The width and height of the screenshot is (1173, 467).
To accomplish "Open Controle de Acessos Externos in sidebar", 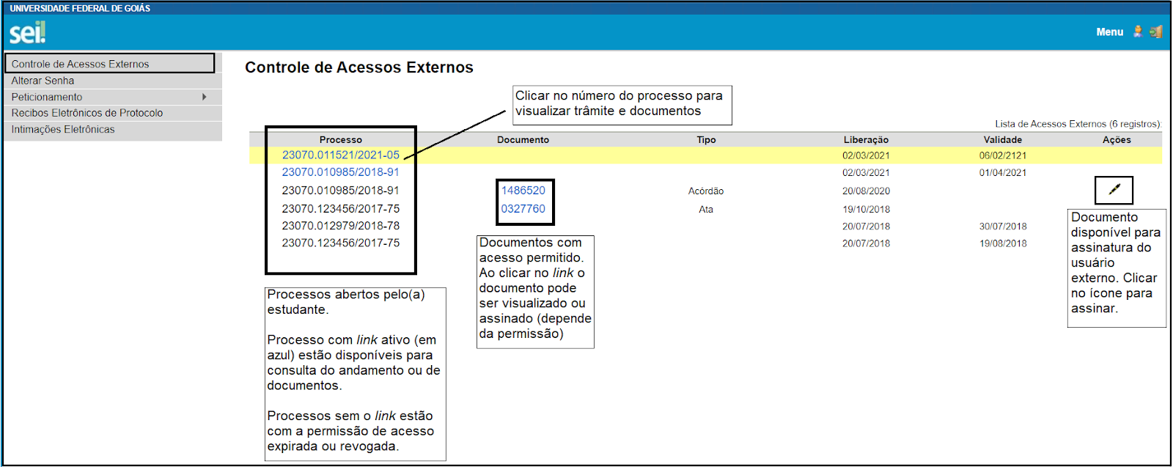I will tap(110, 64).
